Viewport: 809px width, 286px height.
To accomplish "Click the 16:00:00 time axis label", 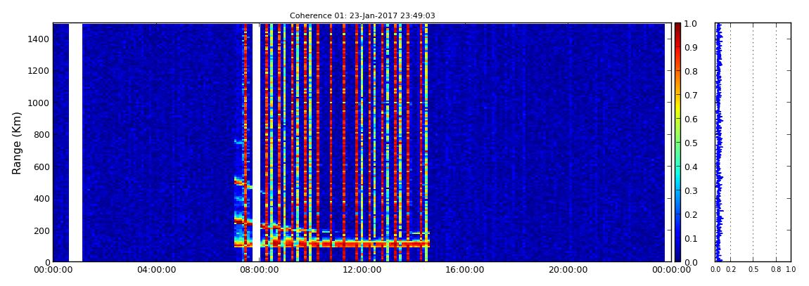I will 464,270.
